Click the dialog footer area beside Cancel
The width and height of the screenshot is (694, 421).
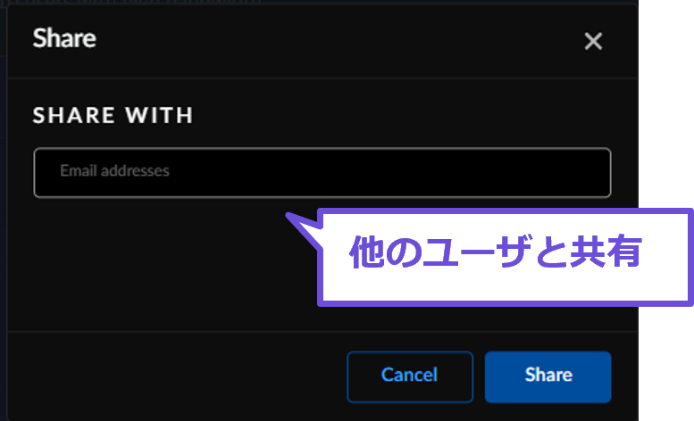click(177, 376)
